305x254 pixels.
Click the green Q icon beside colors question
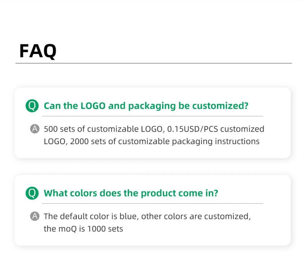(32, 193)
